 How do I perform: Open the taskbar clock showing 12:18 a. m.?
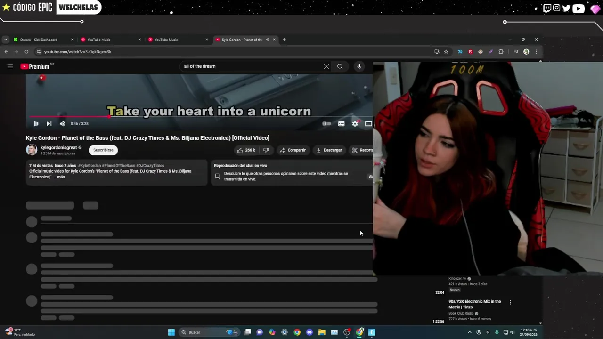529,332
